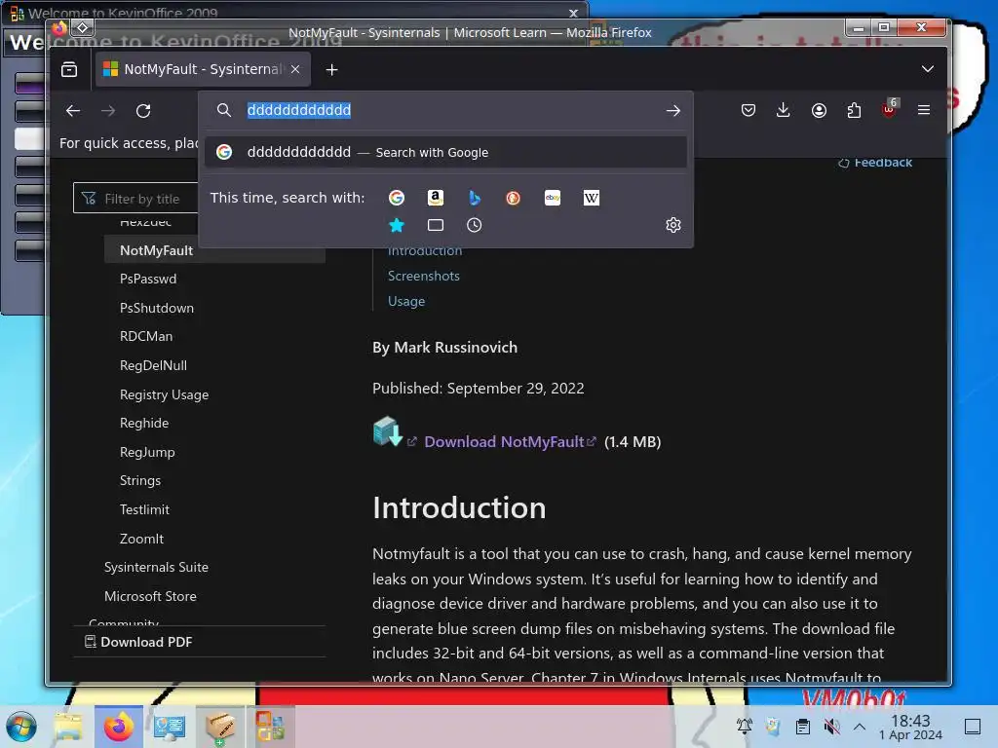Screen dimensions: 998x748
Task: Open the Firefox account icon
Action: [819, 111]
